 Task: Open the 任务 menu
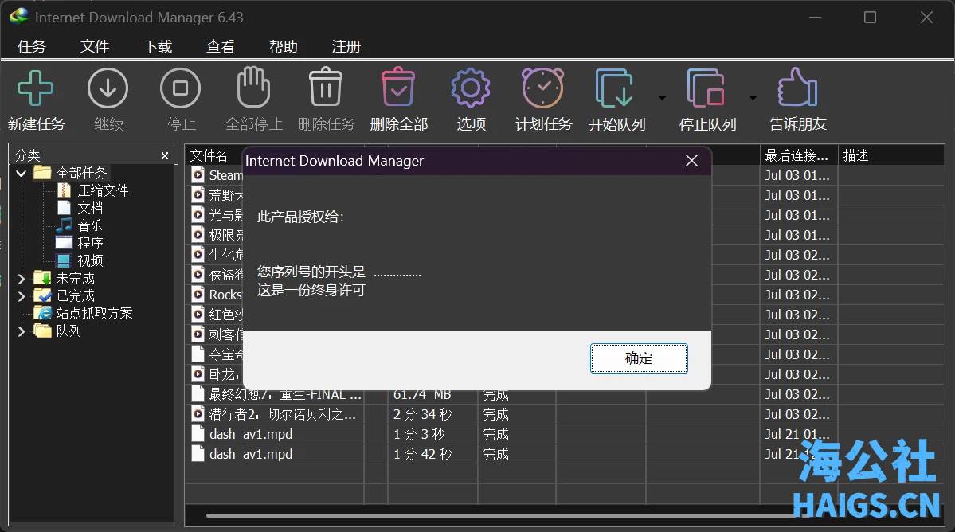point(32,47)
